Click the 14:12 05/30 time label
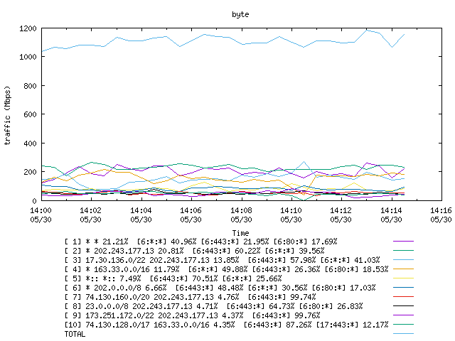The height and width of the screenshot is (341, 455). coord(341,215)
